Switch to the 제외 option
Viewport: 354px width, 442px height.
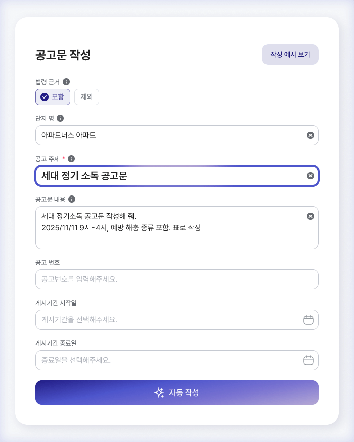pyautogui.click(x=86, y=97)
